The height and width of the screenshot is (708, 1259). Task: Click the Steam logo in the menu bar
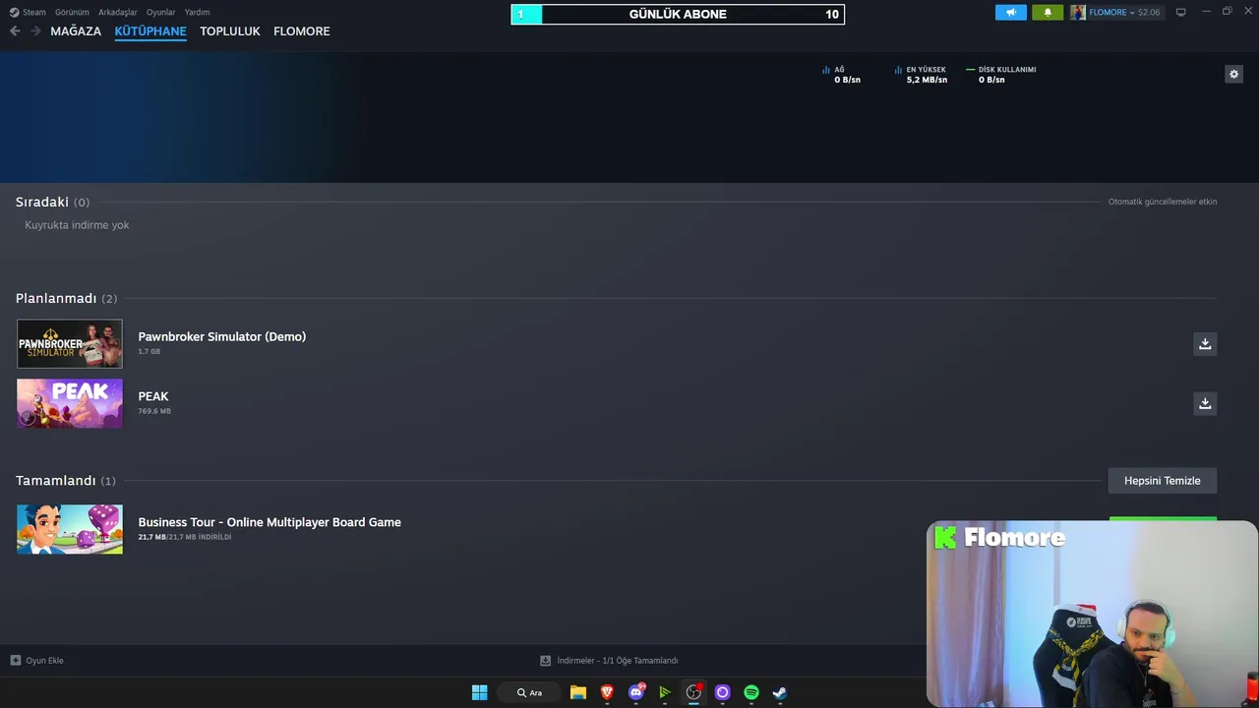(14, 13)
